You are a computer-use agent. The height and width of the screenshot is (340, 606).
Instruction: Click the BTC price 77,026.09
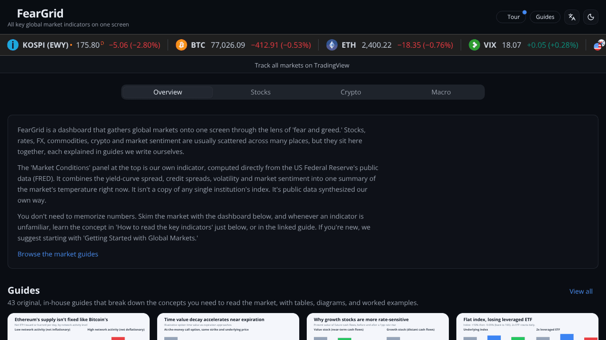click(228, 45)
